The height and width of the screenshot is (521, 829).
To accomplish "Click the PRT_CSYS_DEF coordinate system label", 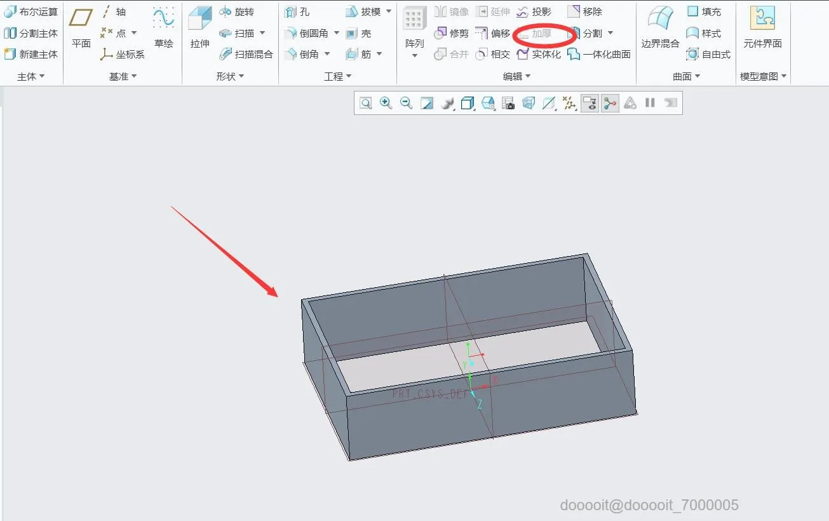I will pyautogui.click(x=430, y=394).
